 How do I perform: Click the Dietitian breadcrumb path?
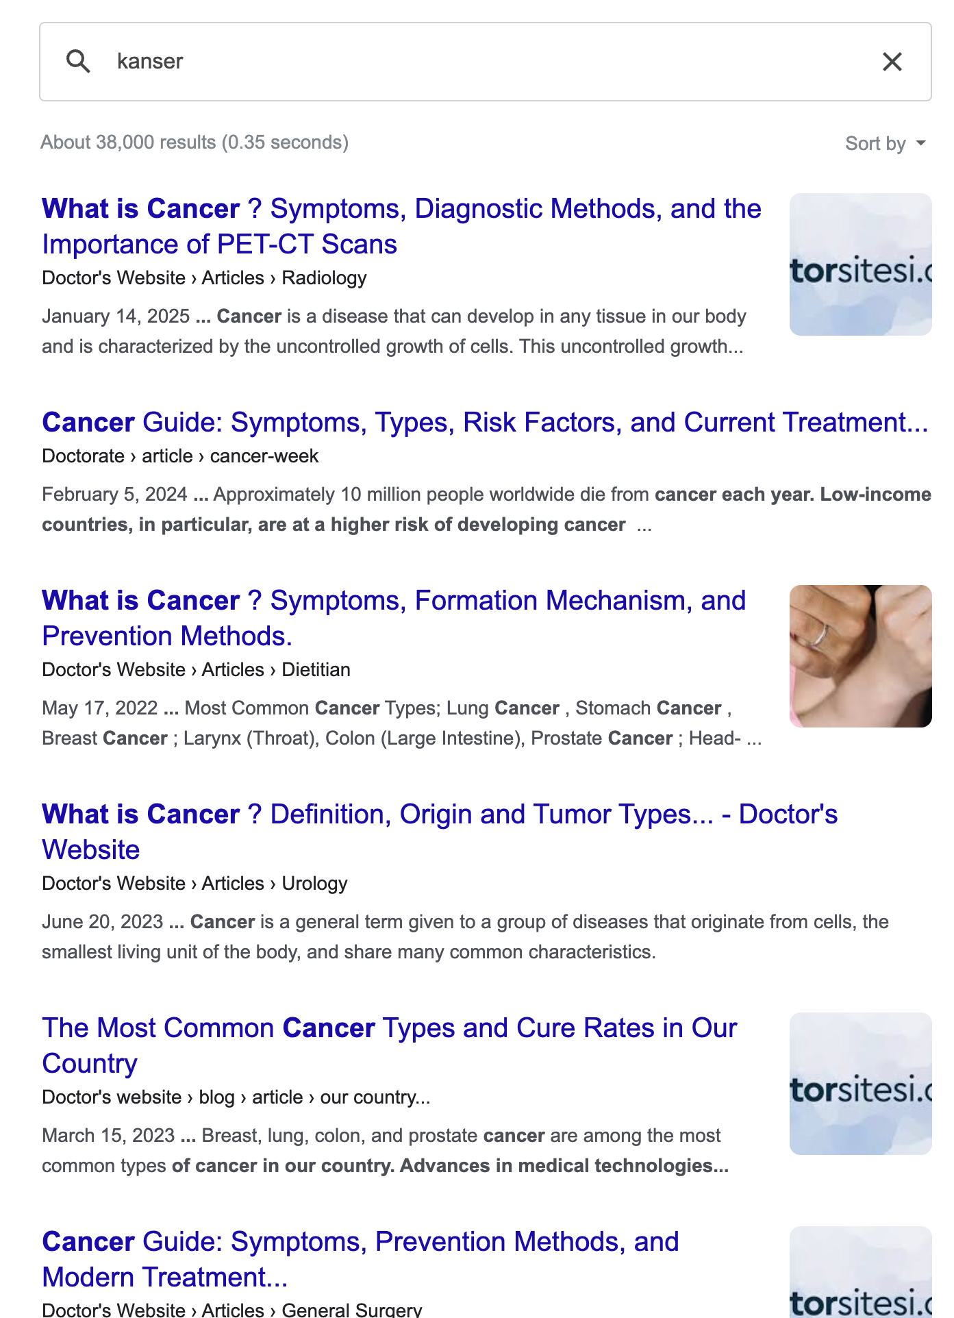(x=196, y=669)
